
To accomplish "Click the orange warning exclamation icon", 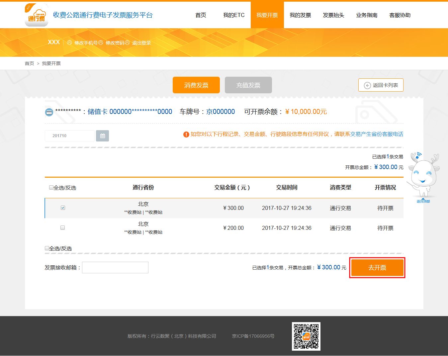I will pos(186,134).
